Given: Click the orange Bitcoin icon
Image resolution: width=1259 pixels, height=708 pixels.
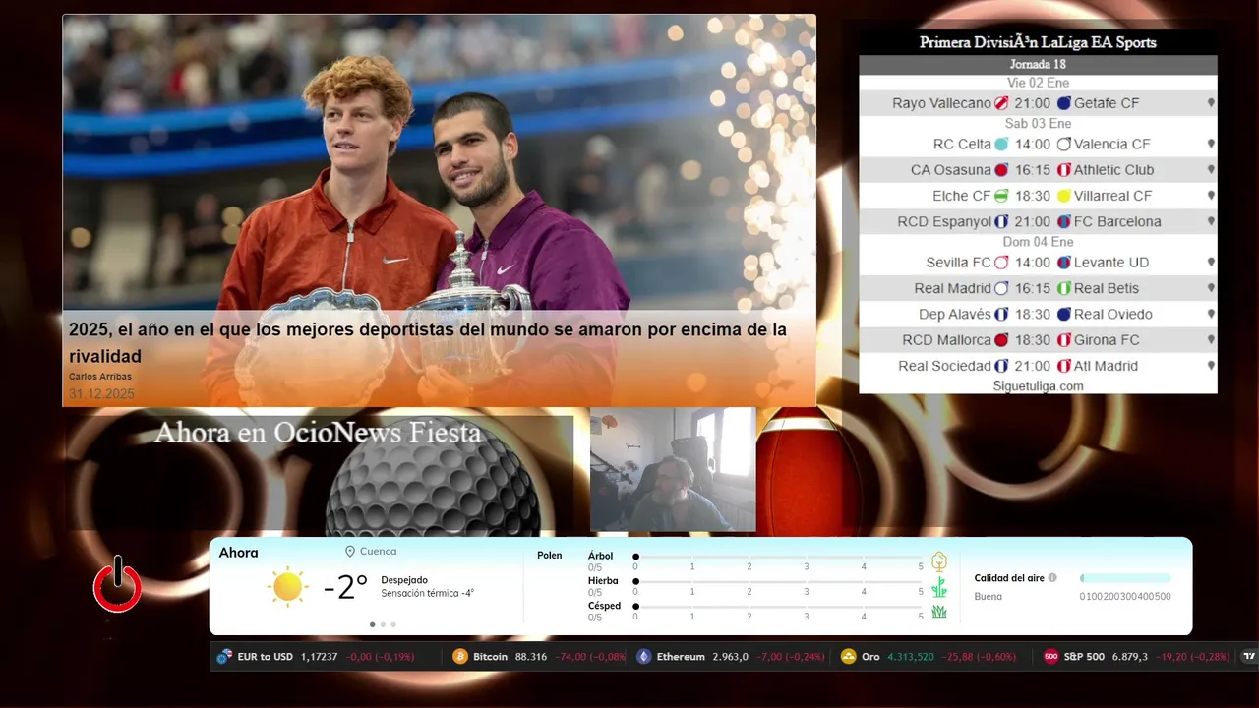Looking at the screenshot, I should click(459, 656).
